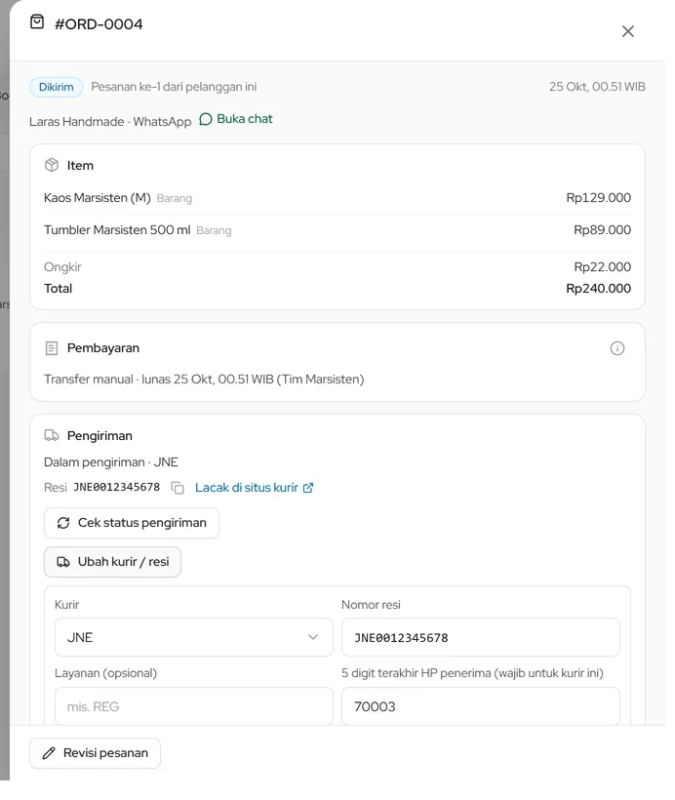Open the payment info circle icon

(616, 348)
